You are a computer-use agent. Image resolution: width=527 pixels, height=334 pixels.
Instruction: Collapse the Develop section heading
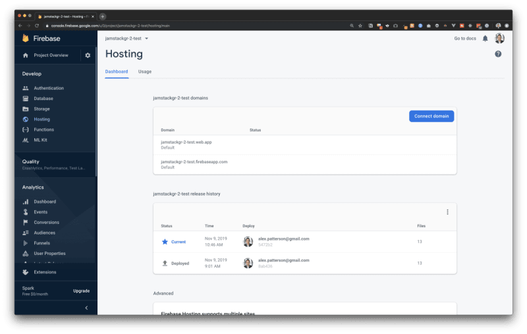point(32,74)
